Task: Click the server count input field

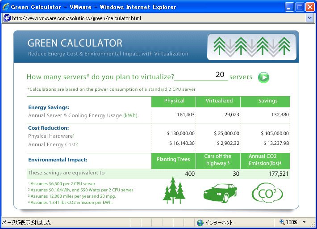Action: pos(201,76)
